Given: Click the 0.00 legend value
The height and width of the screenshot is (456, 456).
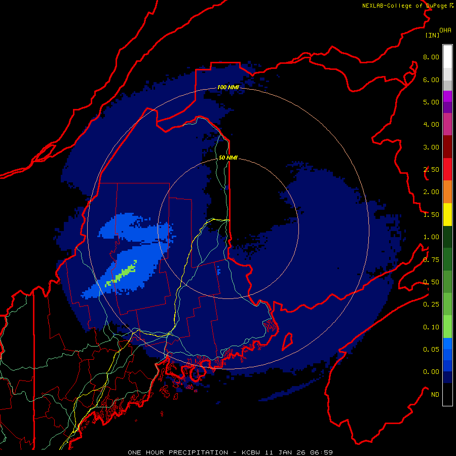Looking at the screenshot, I should pos(431,372).
